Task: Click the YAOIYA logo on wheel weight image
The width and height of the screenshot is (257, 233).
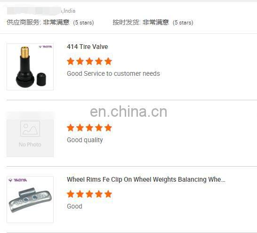Action: click(18, 180)
